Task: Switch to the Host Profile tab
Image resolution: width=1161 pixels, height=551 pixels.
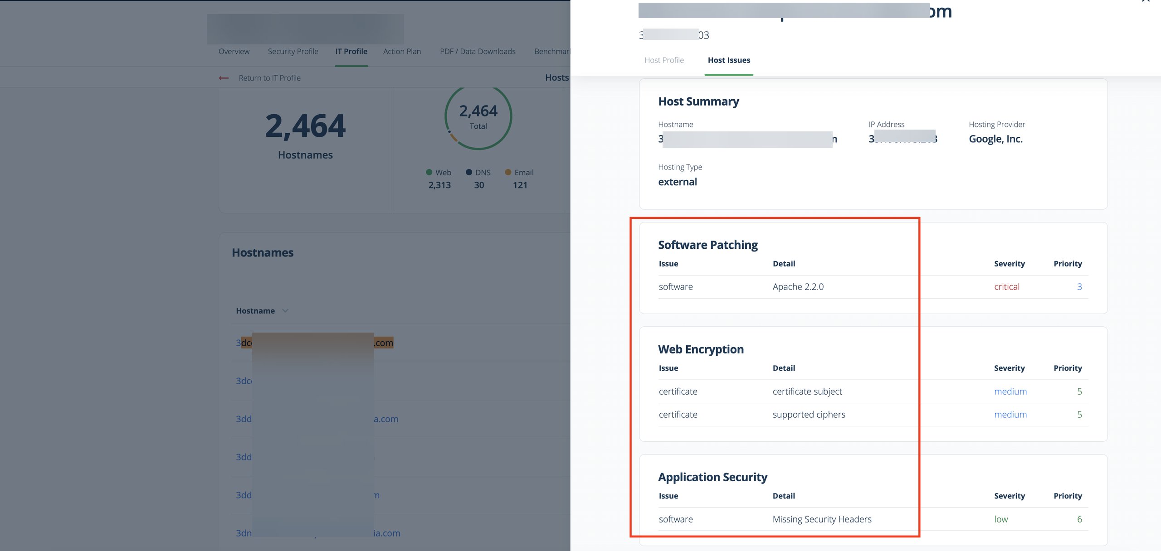Action: 664,60
